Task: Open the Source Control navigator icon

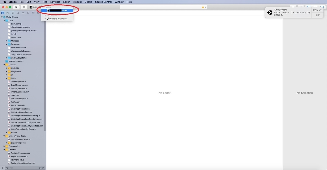Action: coord(8,13)
